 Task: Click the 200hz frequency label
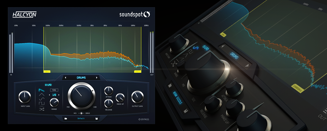[x=61, y=26]
